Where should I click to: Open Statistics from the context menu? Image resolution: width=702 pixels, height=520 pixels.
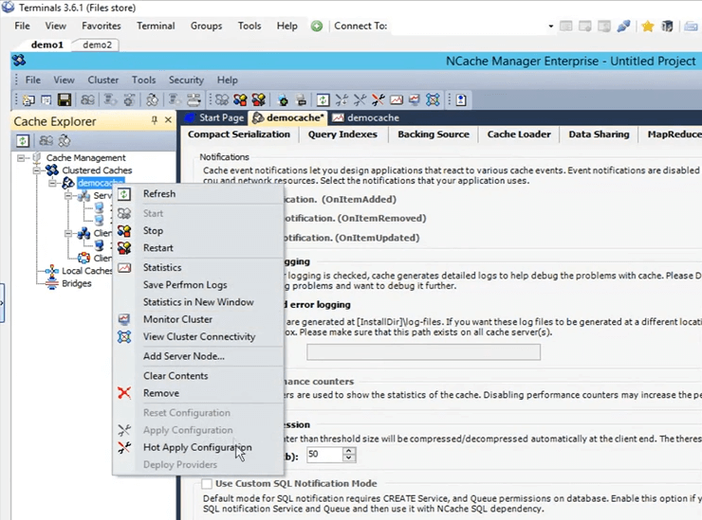click(197, 267)
